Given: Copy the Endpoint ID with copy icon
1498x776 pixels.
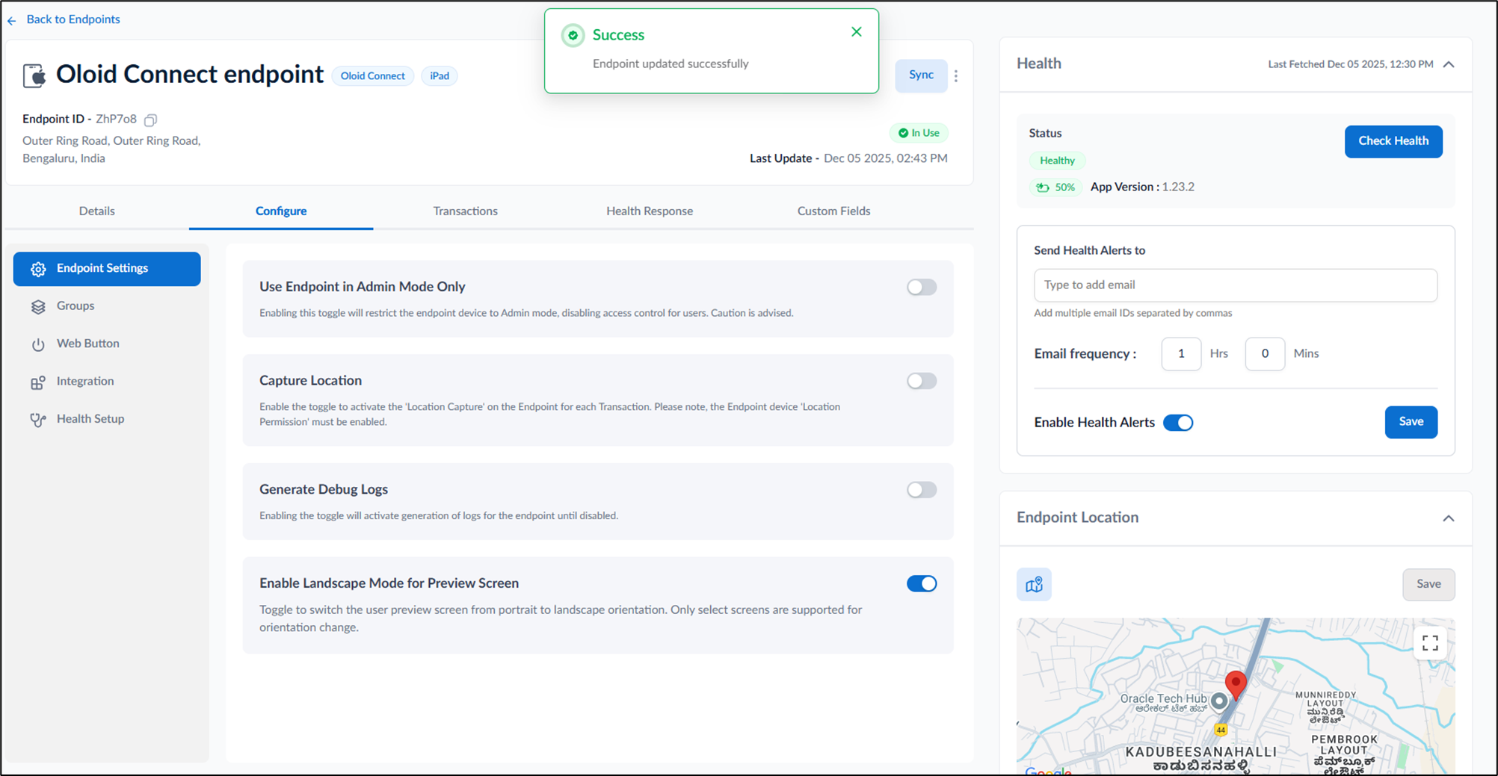Looking at the screenshot, I should click(150, 119).
